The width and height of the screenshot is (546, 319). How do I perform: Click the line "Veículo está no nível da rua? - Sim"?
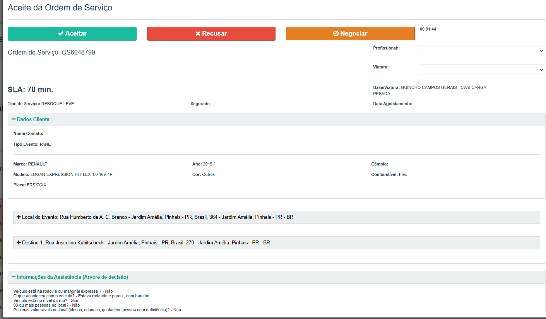pyautogui.click(x=46, y=300)
